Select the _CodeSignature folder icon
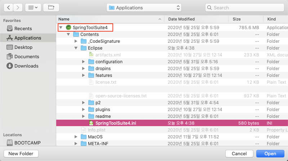This screenshot has height=161, width=288. point(84,41)
